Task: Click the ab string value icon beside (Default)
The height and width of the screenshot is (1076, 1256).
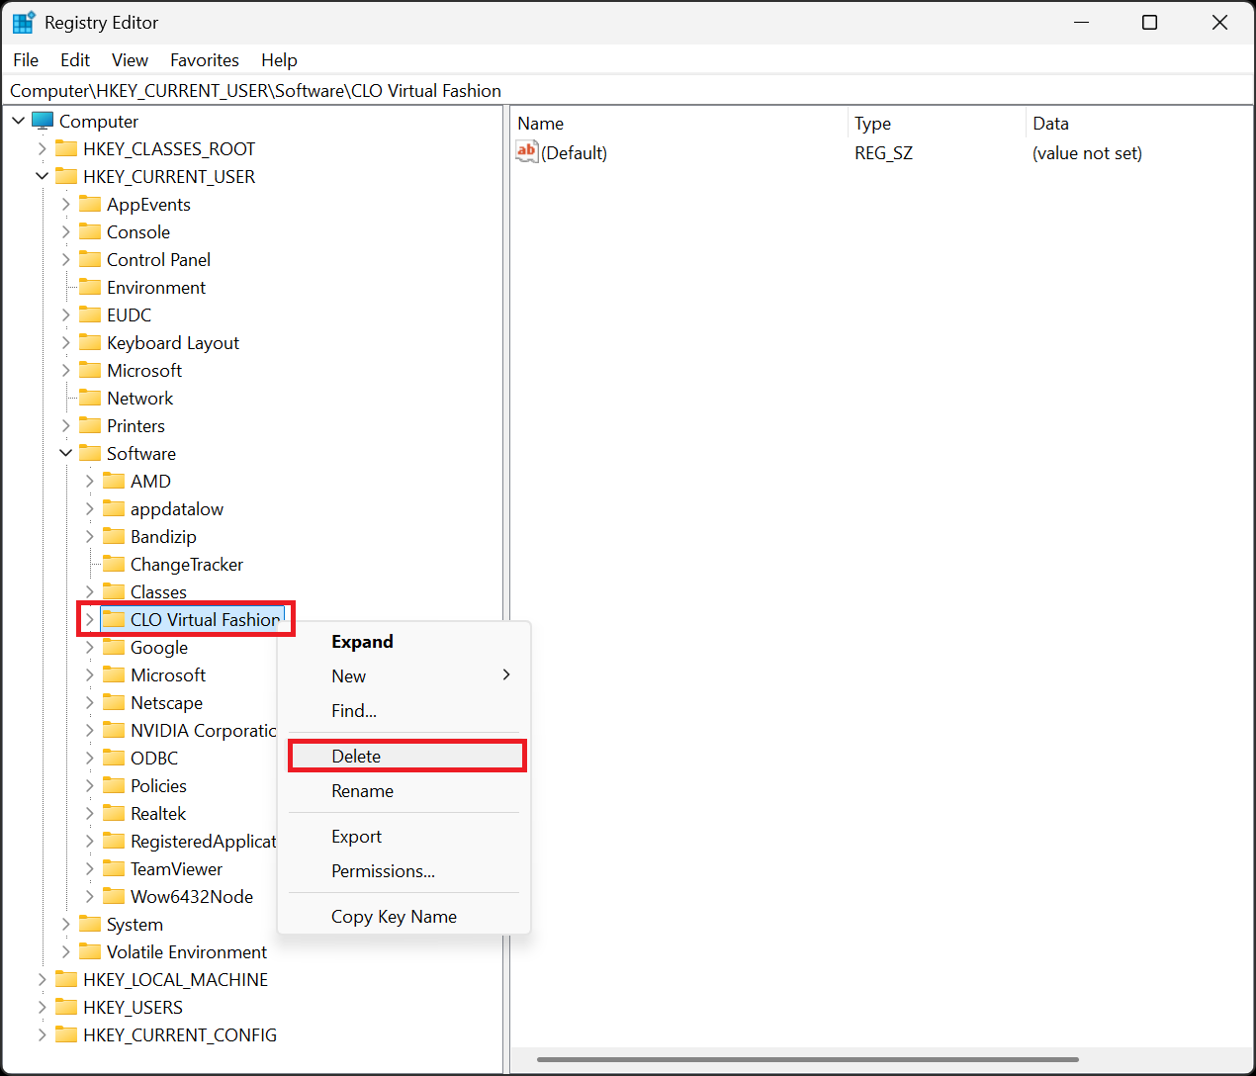Action: click(525, 151)
